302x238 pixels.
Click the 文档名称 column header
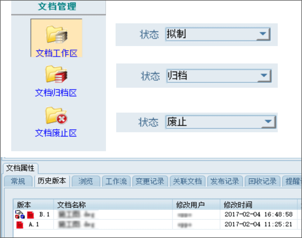[71, 205]
